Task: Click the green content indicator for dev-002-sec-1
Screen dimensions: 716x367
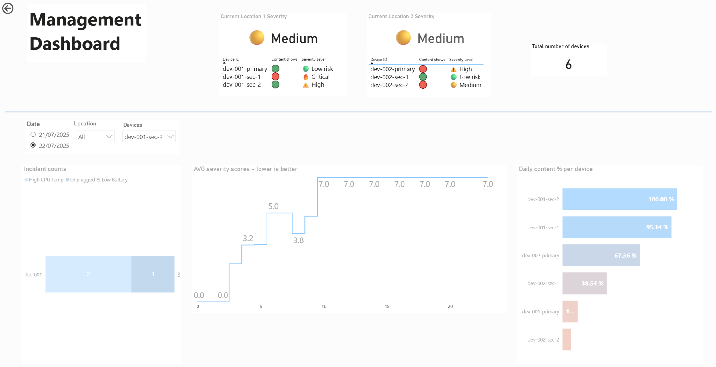Action: (x=423, y=77)
